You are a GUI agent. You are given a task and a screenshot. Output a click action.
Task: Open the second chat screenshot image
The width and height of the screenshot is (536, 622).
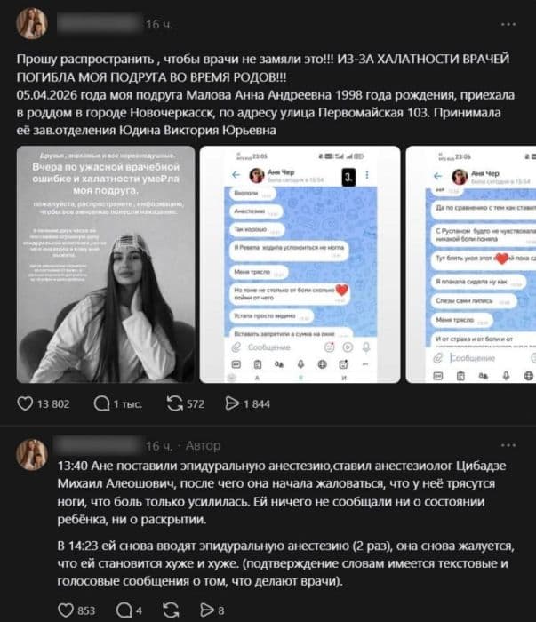pos(300,265)
